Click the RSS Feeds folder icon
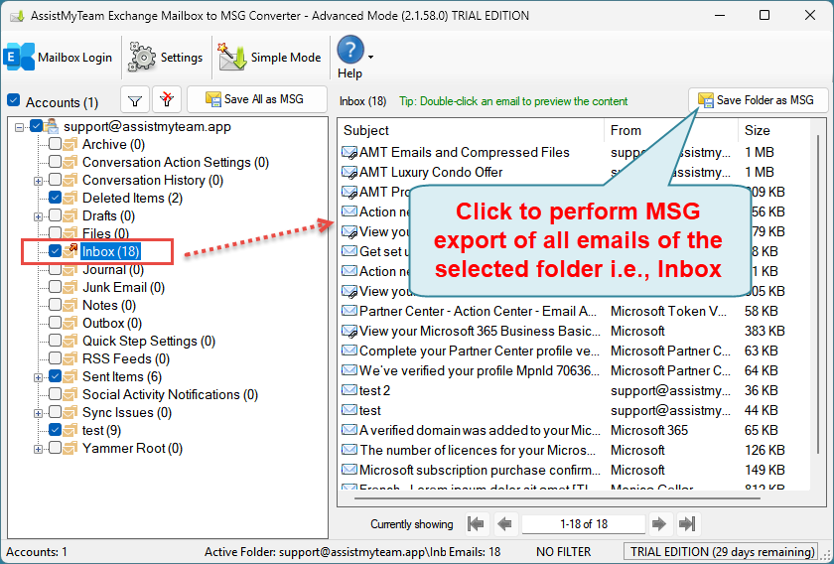Screen dimensions: 834x564 point(70,358)
